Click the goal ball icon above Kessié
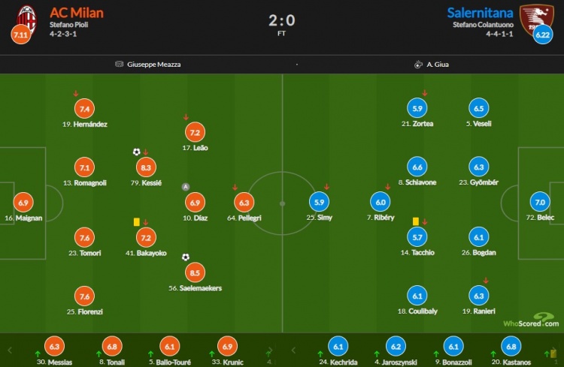This screenshot has height=367, width=564. click(136, 152)
